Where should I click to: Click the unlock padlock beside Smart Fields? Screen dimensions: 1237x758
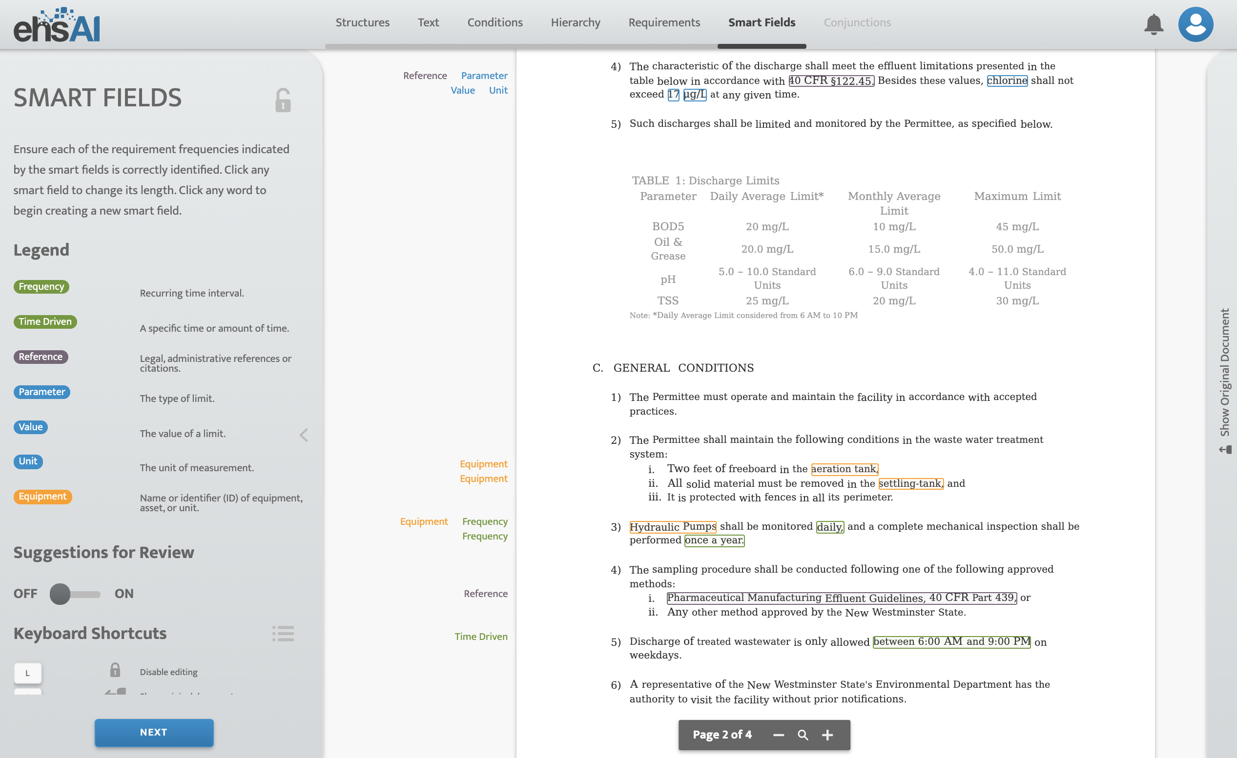pos(283,100)
